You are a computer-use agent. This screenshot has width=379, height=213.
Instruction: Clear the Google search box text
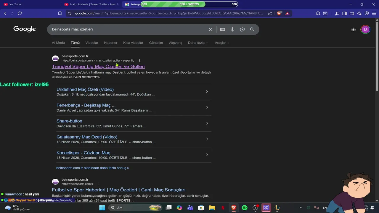211,29
